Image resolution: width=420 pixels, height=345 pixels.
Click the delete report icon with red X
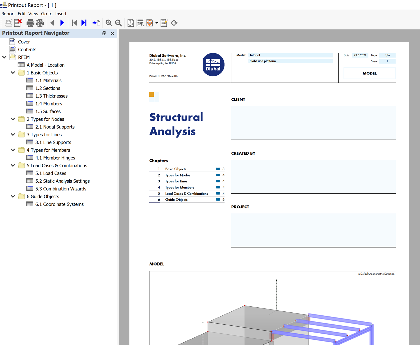point(18,23)
